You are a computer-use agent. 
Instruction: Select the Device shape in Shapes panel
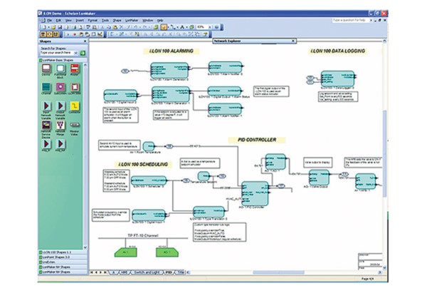coord(46,68)
